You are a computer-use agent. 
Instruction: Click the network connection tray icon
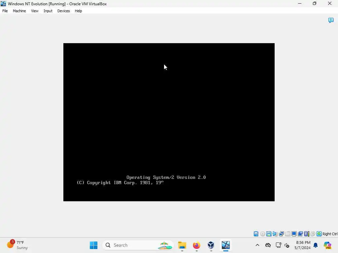point(278,245)
